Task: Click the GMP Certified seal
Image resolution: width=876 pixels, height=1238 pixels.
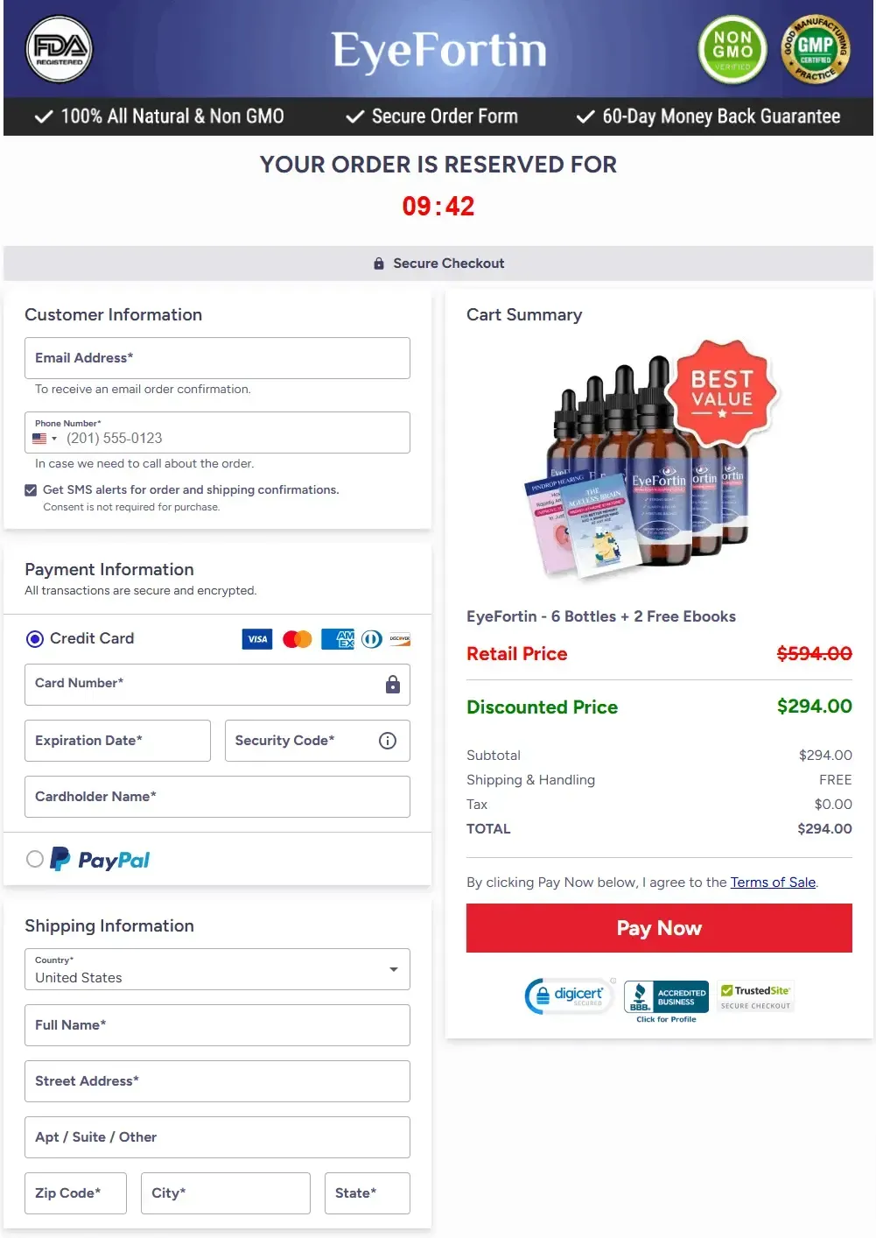Action: 816,50
